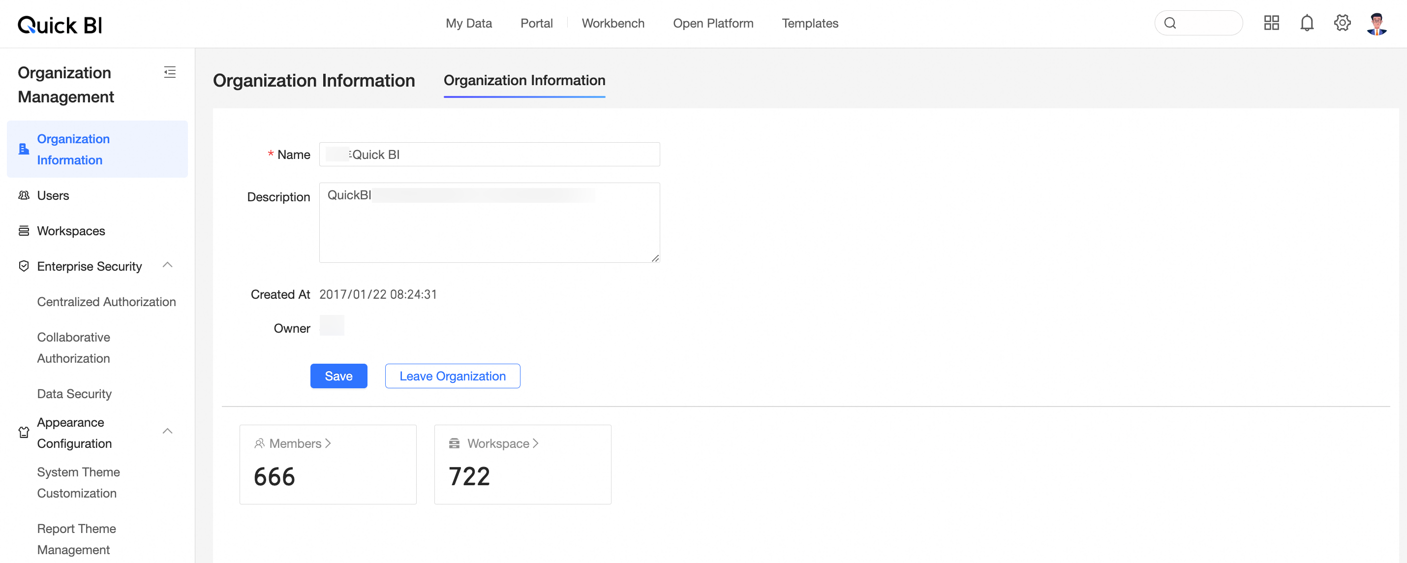Open the notifications bell
Viewport: 1407px width, 563px height.
(x=1307, y=23)
